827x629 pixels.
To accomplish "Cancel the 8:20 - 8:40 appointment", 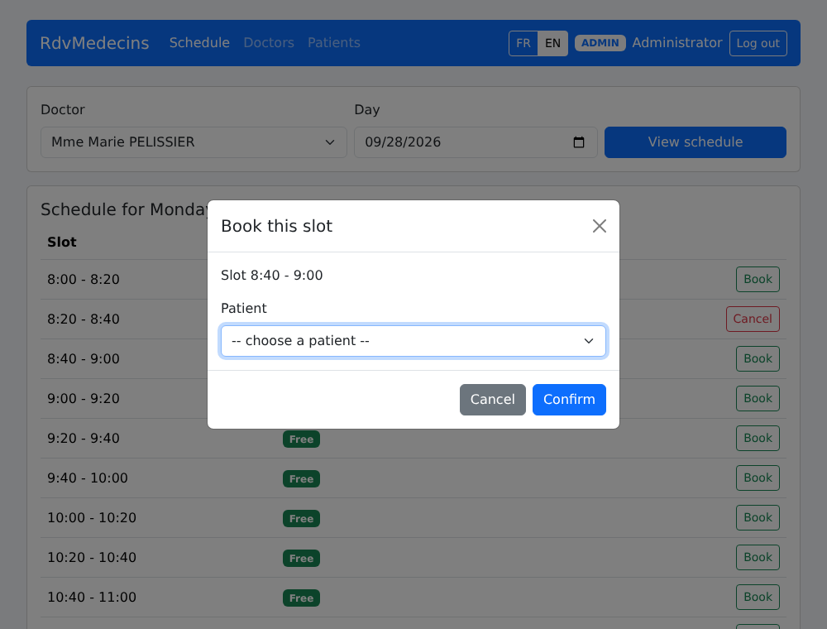I will [x=753, y=319].
